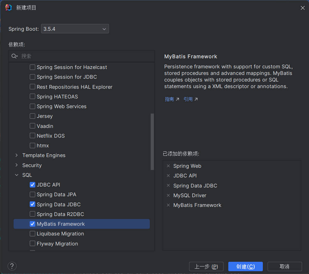Check the Vaadin checkbox

tap(33, 126)
